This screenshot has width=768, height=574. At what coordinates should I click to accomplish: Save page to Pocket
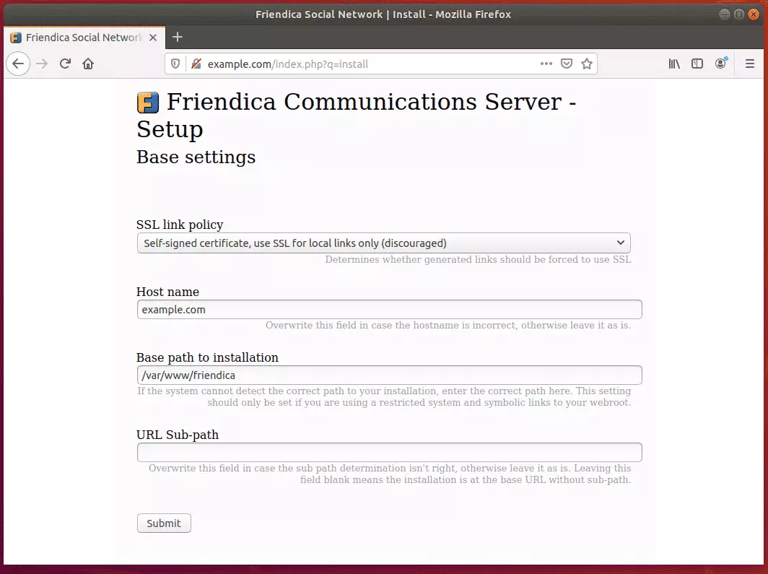tap(567, 64)
